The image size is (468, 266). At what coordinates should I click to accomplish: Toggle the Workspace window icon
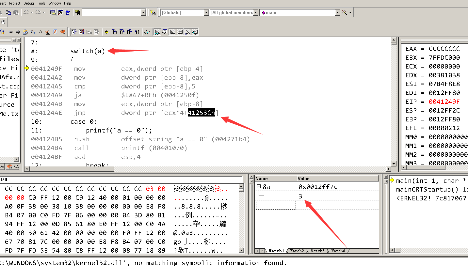tap(52, 12)
